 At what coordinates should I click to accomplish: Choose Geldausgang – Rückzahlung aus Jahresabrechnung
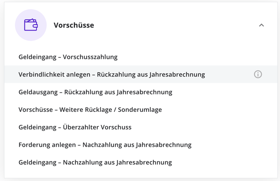coord(141,92)
